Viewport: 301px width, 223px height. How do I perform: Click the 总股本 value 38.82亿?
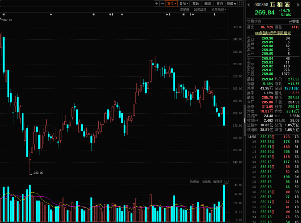click(266, 125)
